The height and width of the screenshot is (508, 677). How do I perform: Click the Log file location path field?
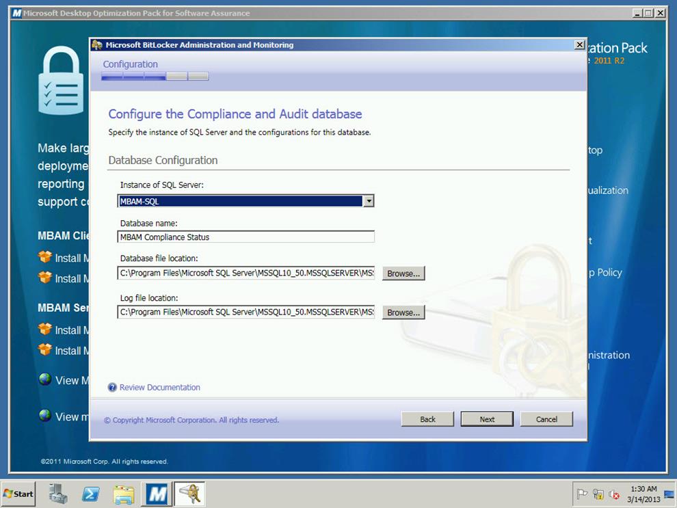[245, 312]
